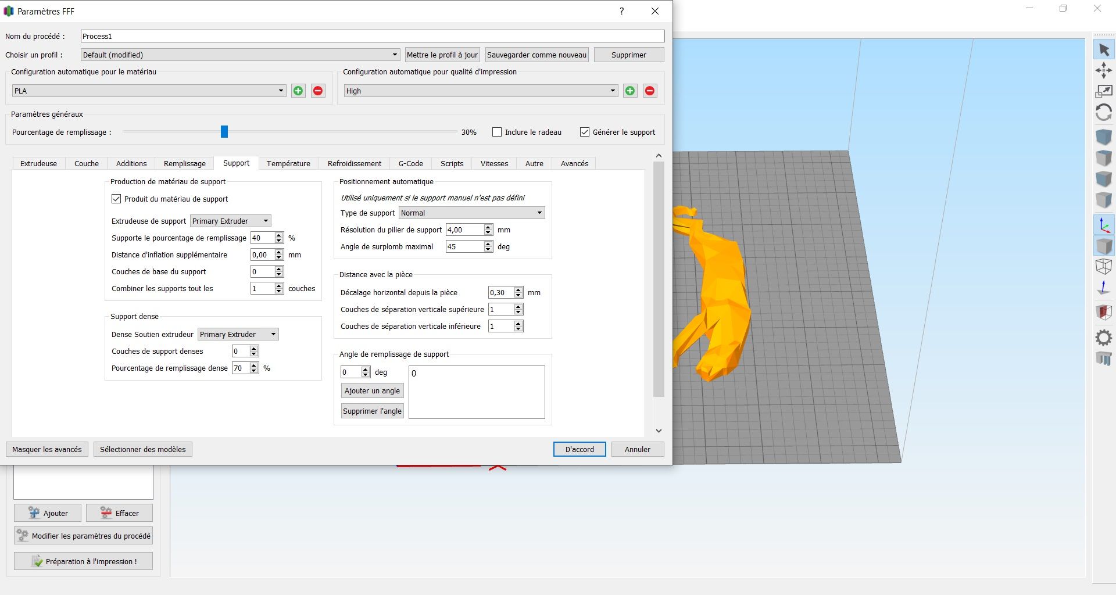Switch to the Refroidissement tab

355,163
